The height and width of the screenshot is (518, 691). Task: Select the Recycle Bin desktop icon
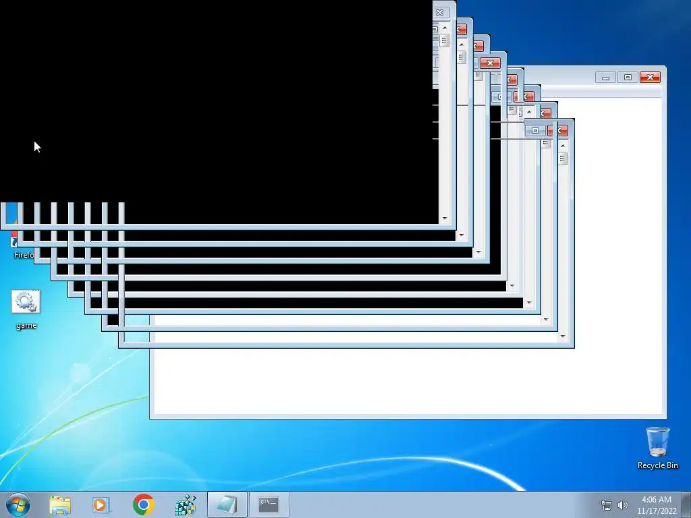coord(657,448)
